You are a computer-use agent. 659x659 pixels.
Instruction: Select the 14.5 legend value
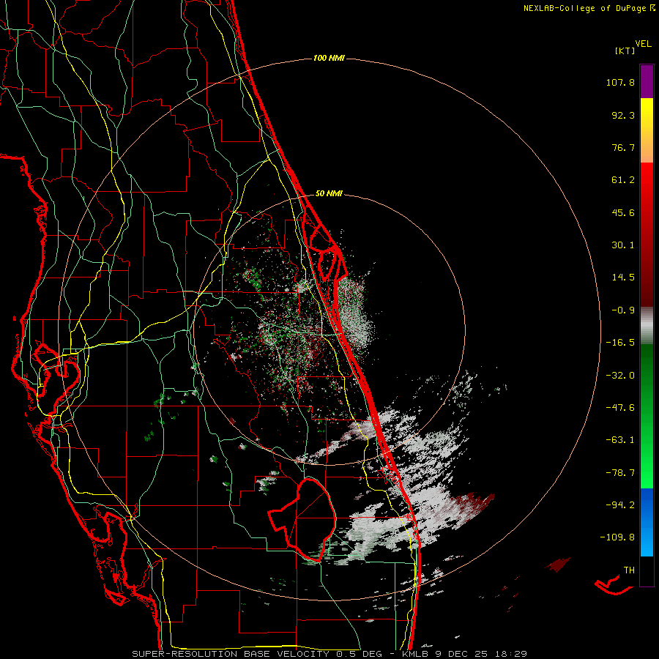coord(623,278)
